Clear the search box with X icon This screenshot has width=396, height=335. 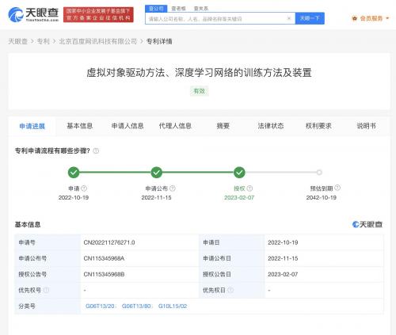pyautogui.click(x=289, y=18)
